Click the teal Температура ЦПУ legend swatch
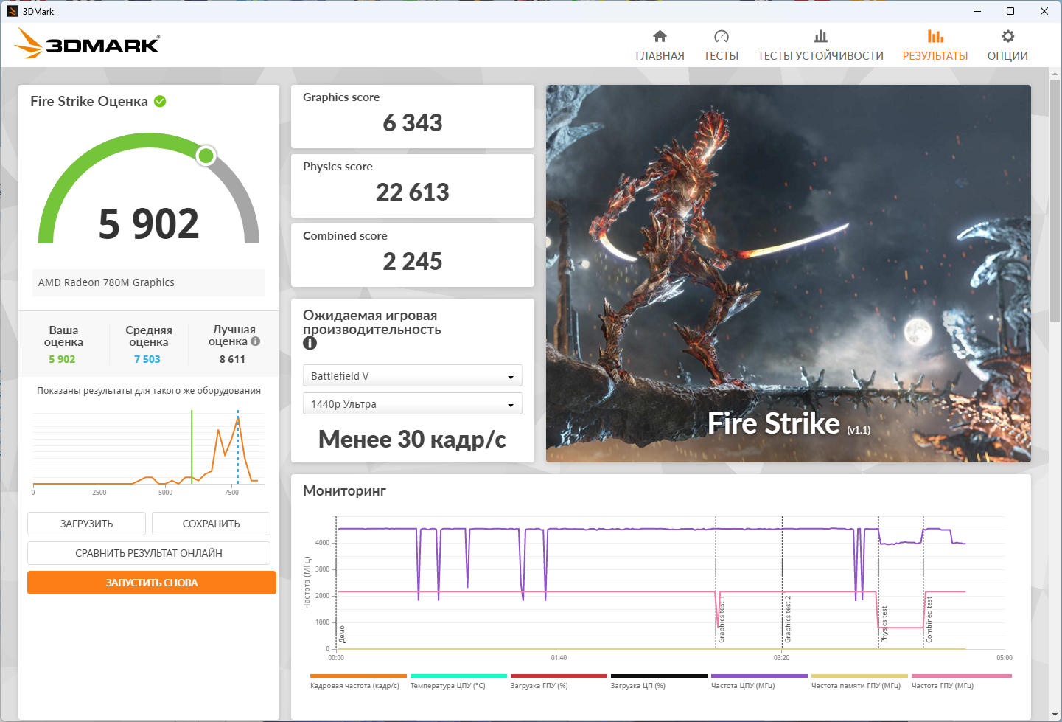1062x722 pixels. 458,676
